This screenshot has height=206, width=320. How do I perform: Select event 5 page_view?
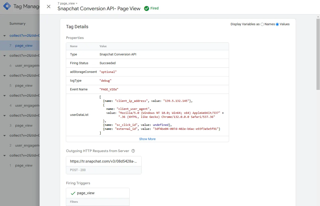20,86
